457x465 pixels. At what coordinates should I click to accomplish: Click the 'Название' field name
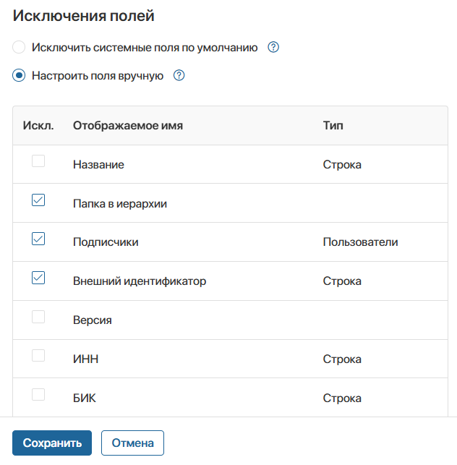click(x=98, y=164)
